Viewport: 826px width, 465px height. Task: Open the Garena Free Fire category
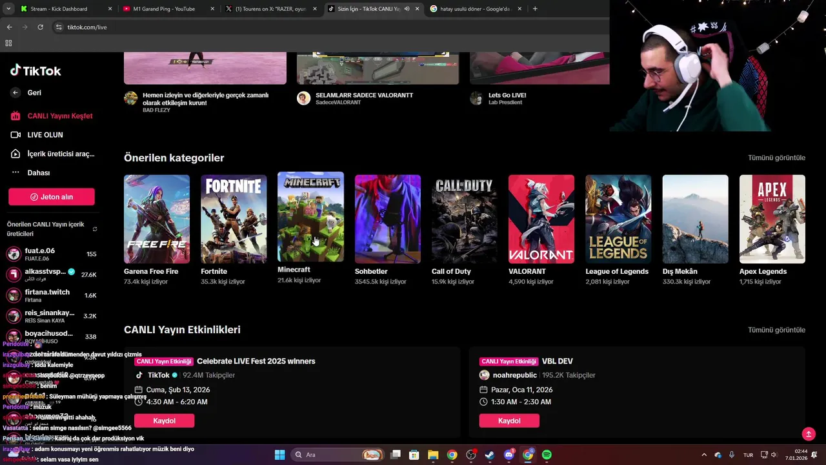157,219
